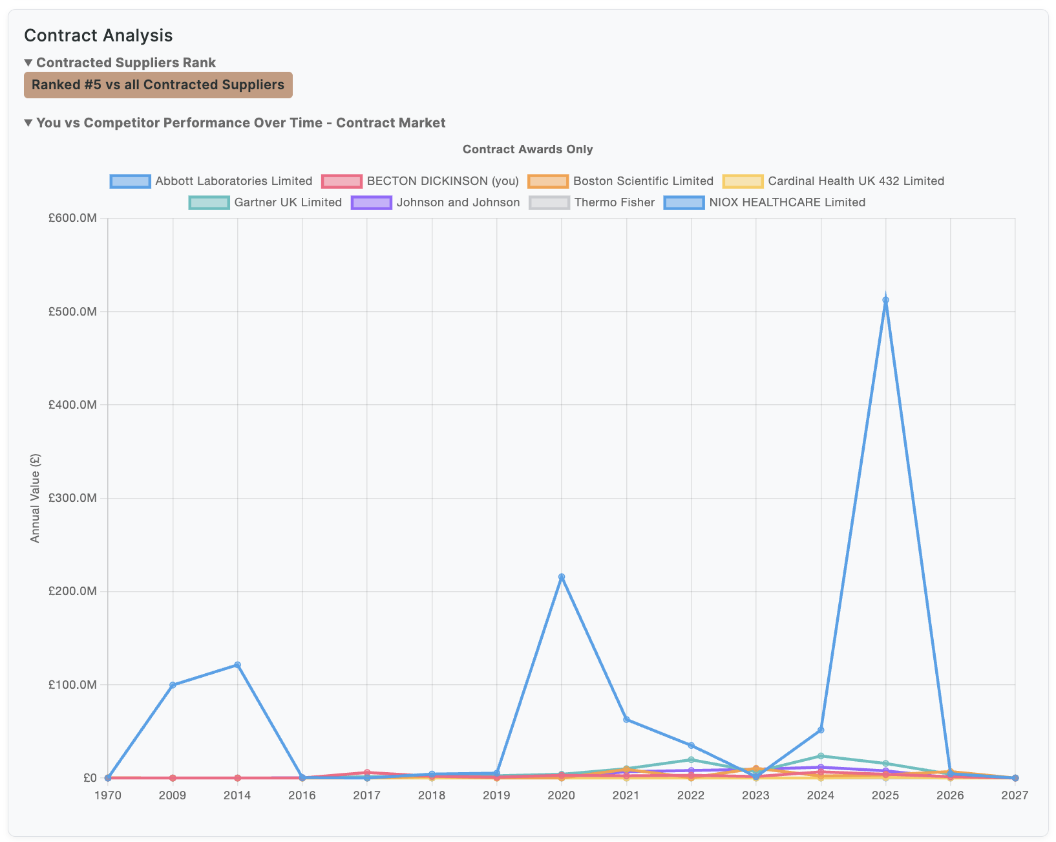Click the Ranked #5 badge

click(158, 85)
